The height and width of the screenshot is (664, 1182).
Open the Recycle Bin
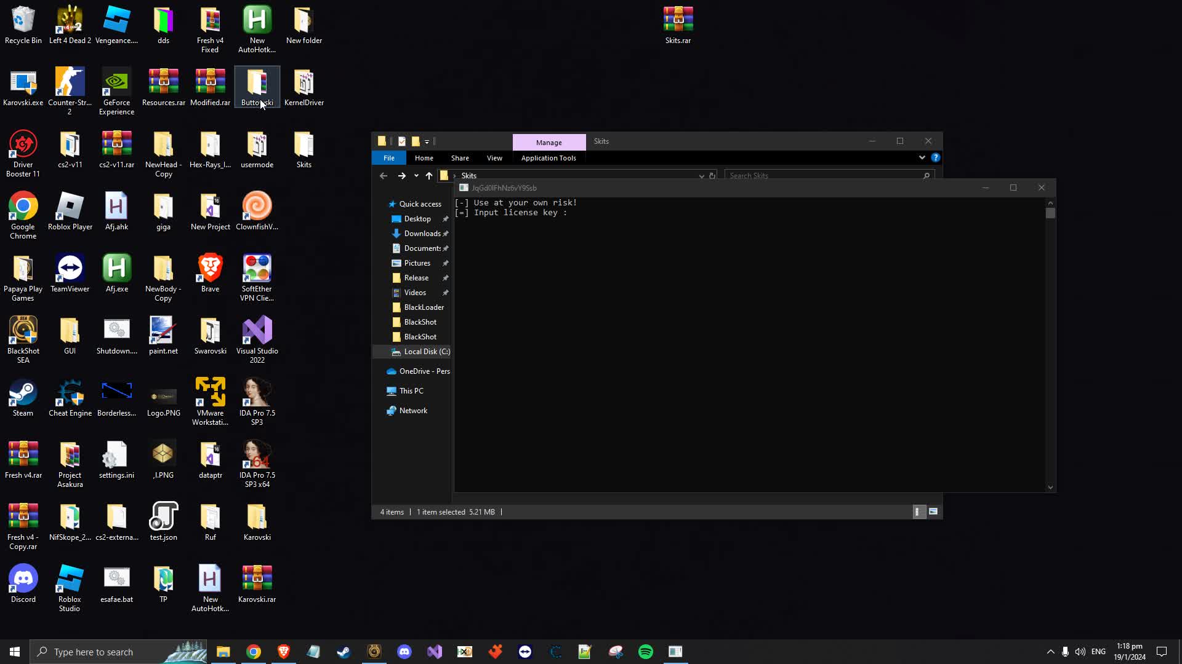pos(23,18)
